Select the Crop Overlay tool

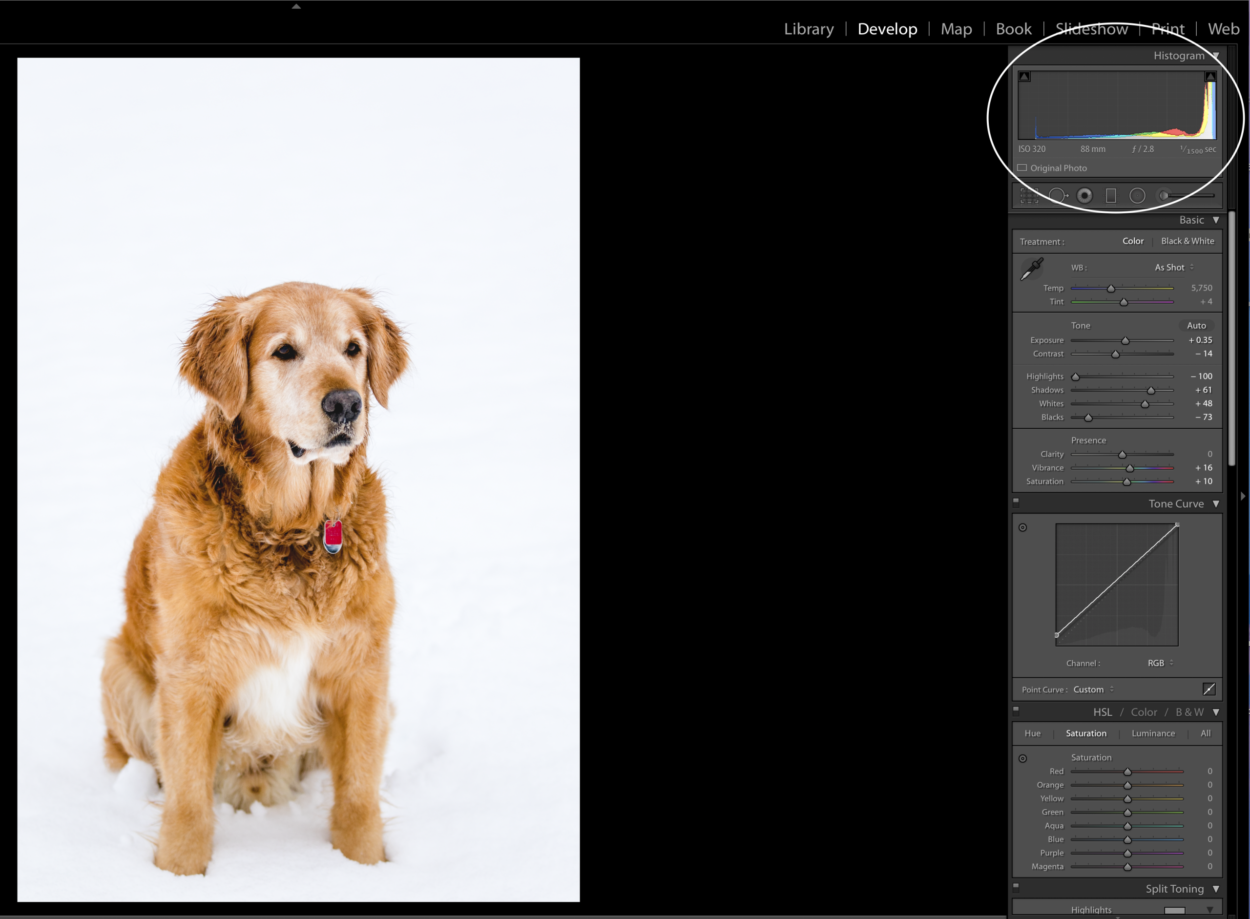(1029, 196)
